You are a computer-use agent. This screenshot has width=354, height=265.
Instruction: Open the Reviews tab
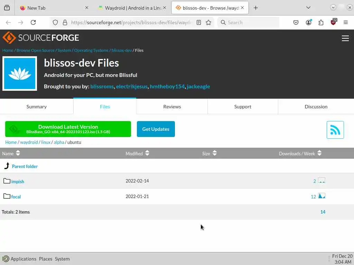[172, 107]
